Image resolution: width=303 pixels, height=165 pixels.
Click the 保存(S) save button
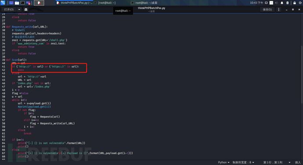point(267,10)
